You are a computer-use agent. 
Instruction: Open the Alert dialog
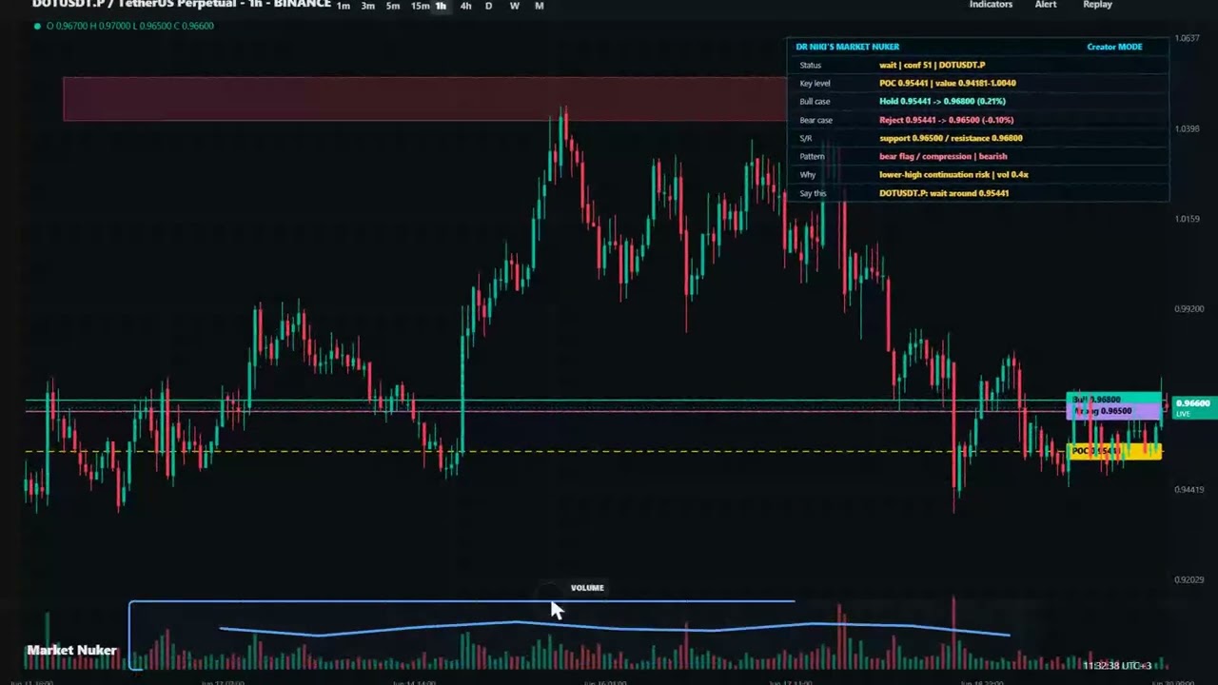pyautogui.click(x=1046, y=5)
